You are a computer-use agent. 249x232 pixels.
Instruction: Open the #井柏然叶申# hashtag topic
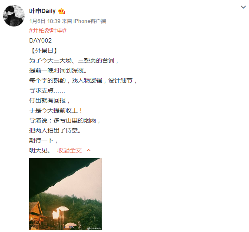point(48,30)
